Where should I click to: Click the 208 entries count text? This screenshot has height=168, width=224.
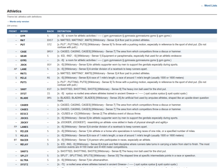(12, 26)
